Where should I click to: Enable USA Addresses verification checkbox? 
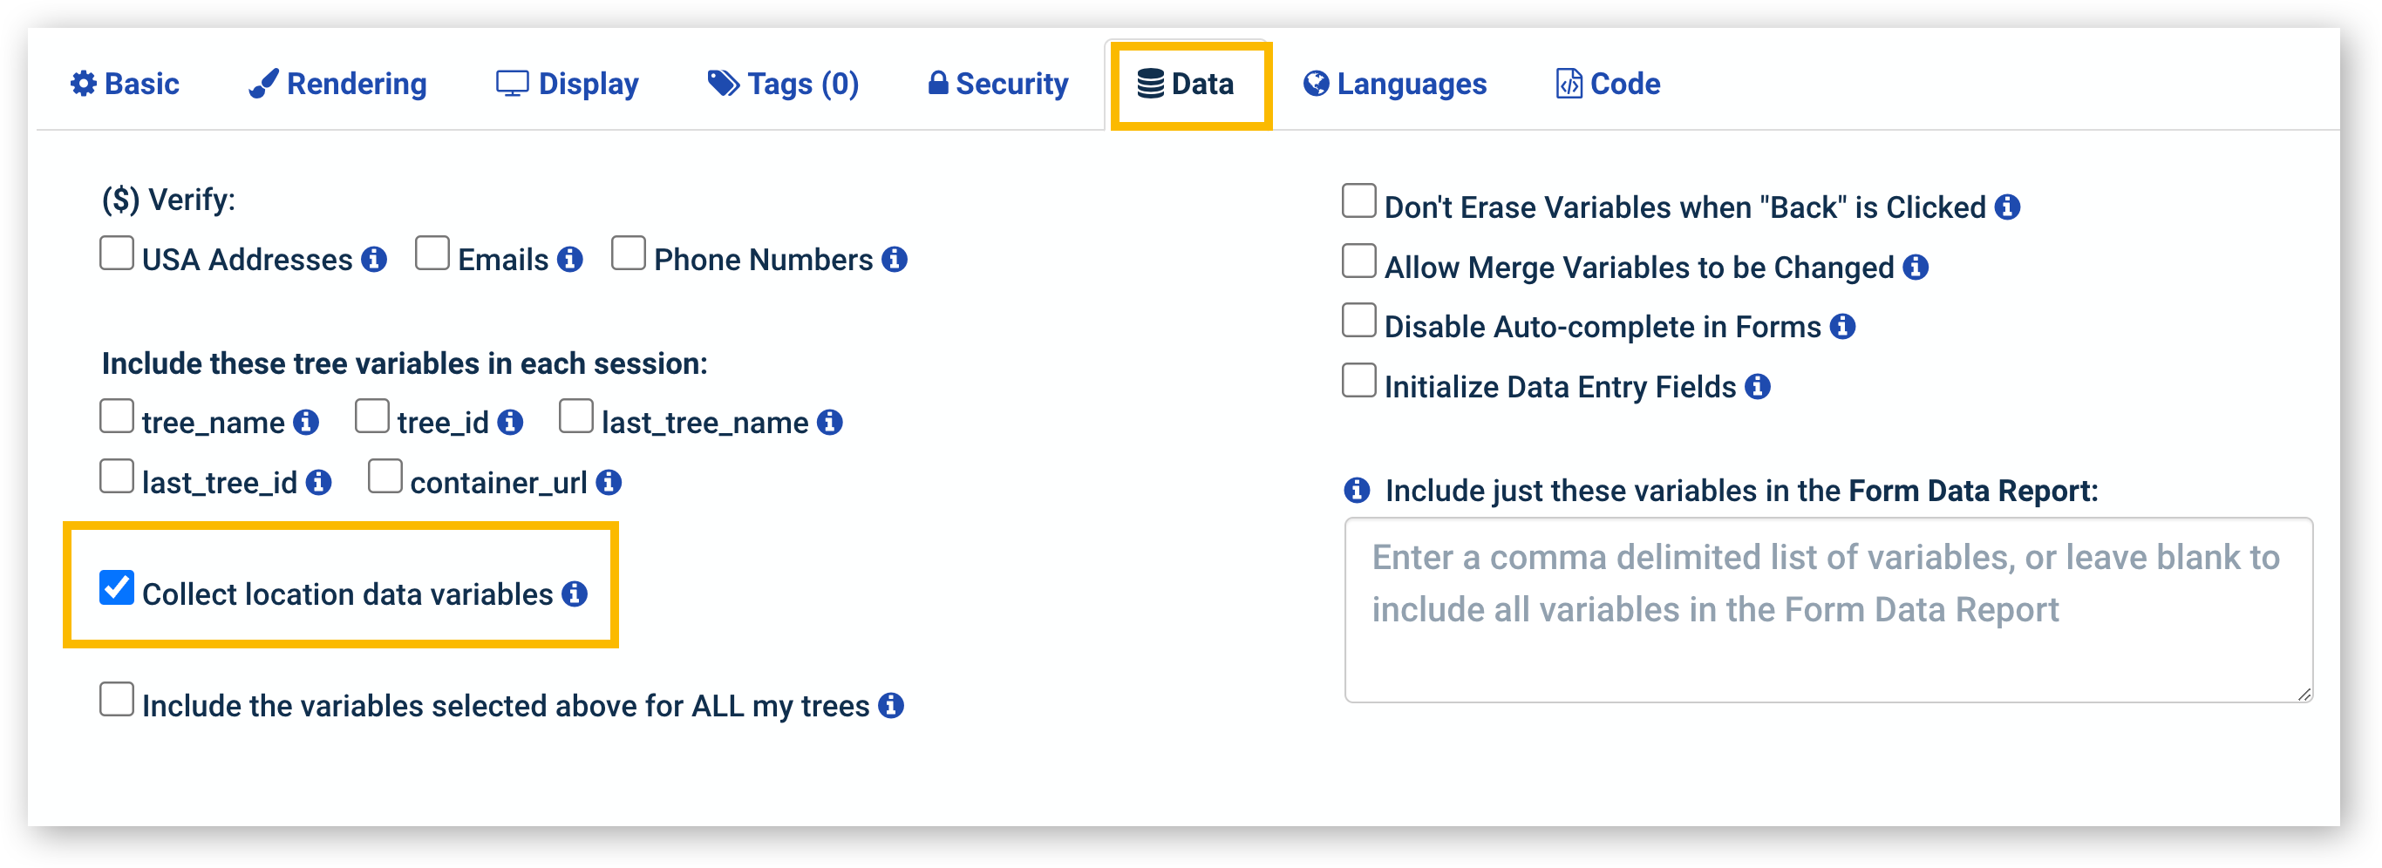[118, 254]
